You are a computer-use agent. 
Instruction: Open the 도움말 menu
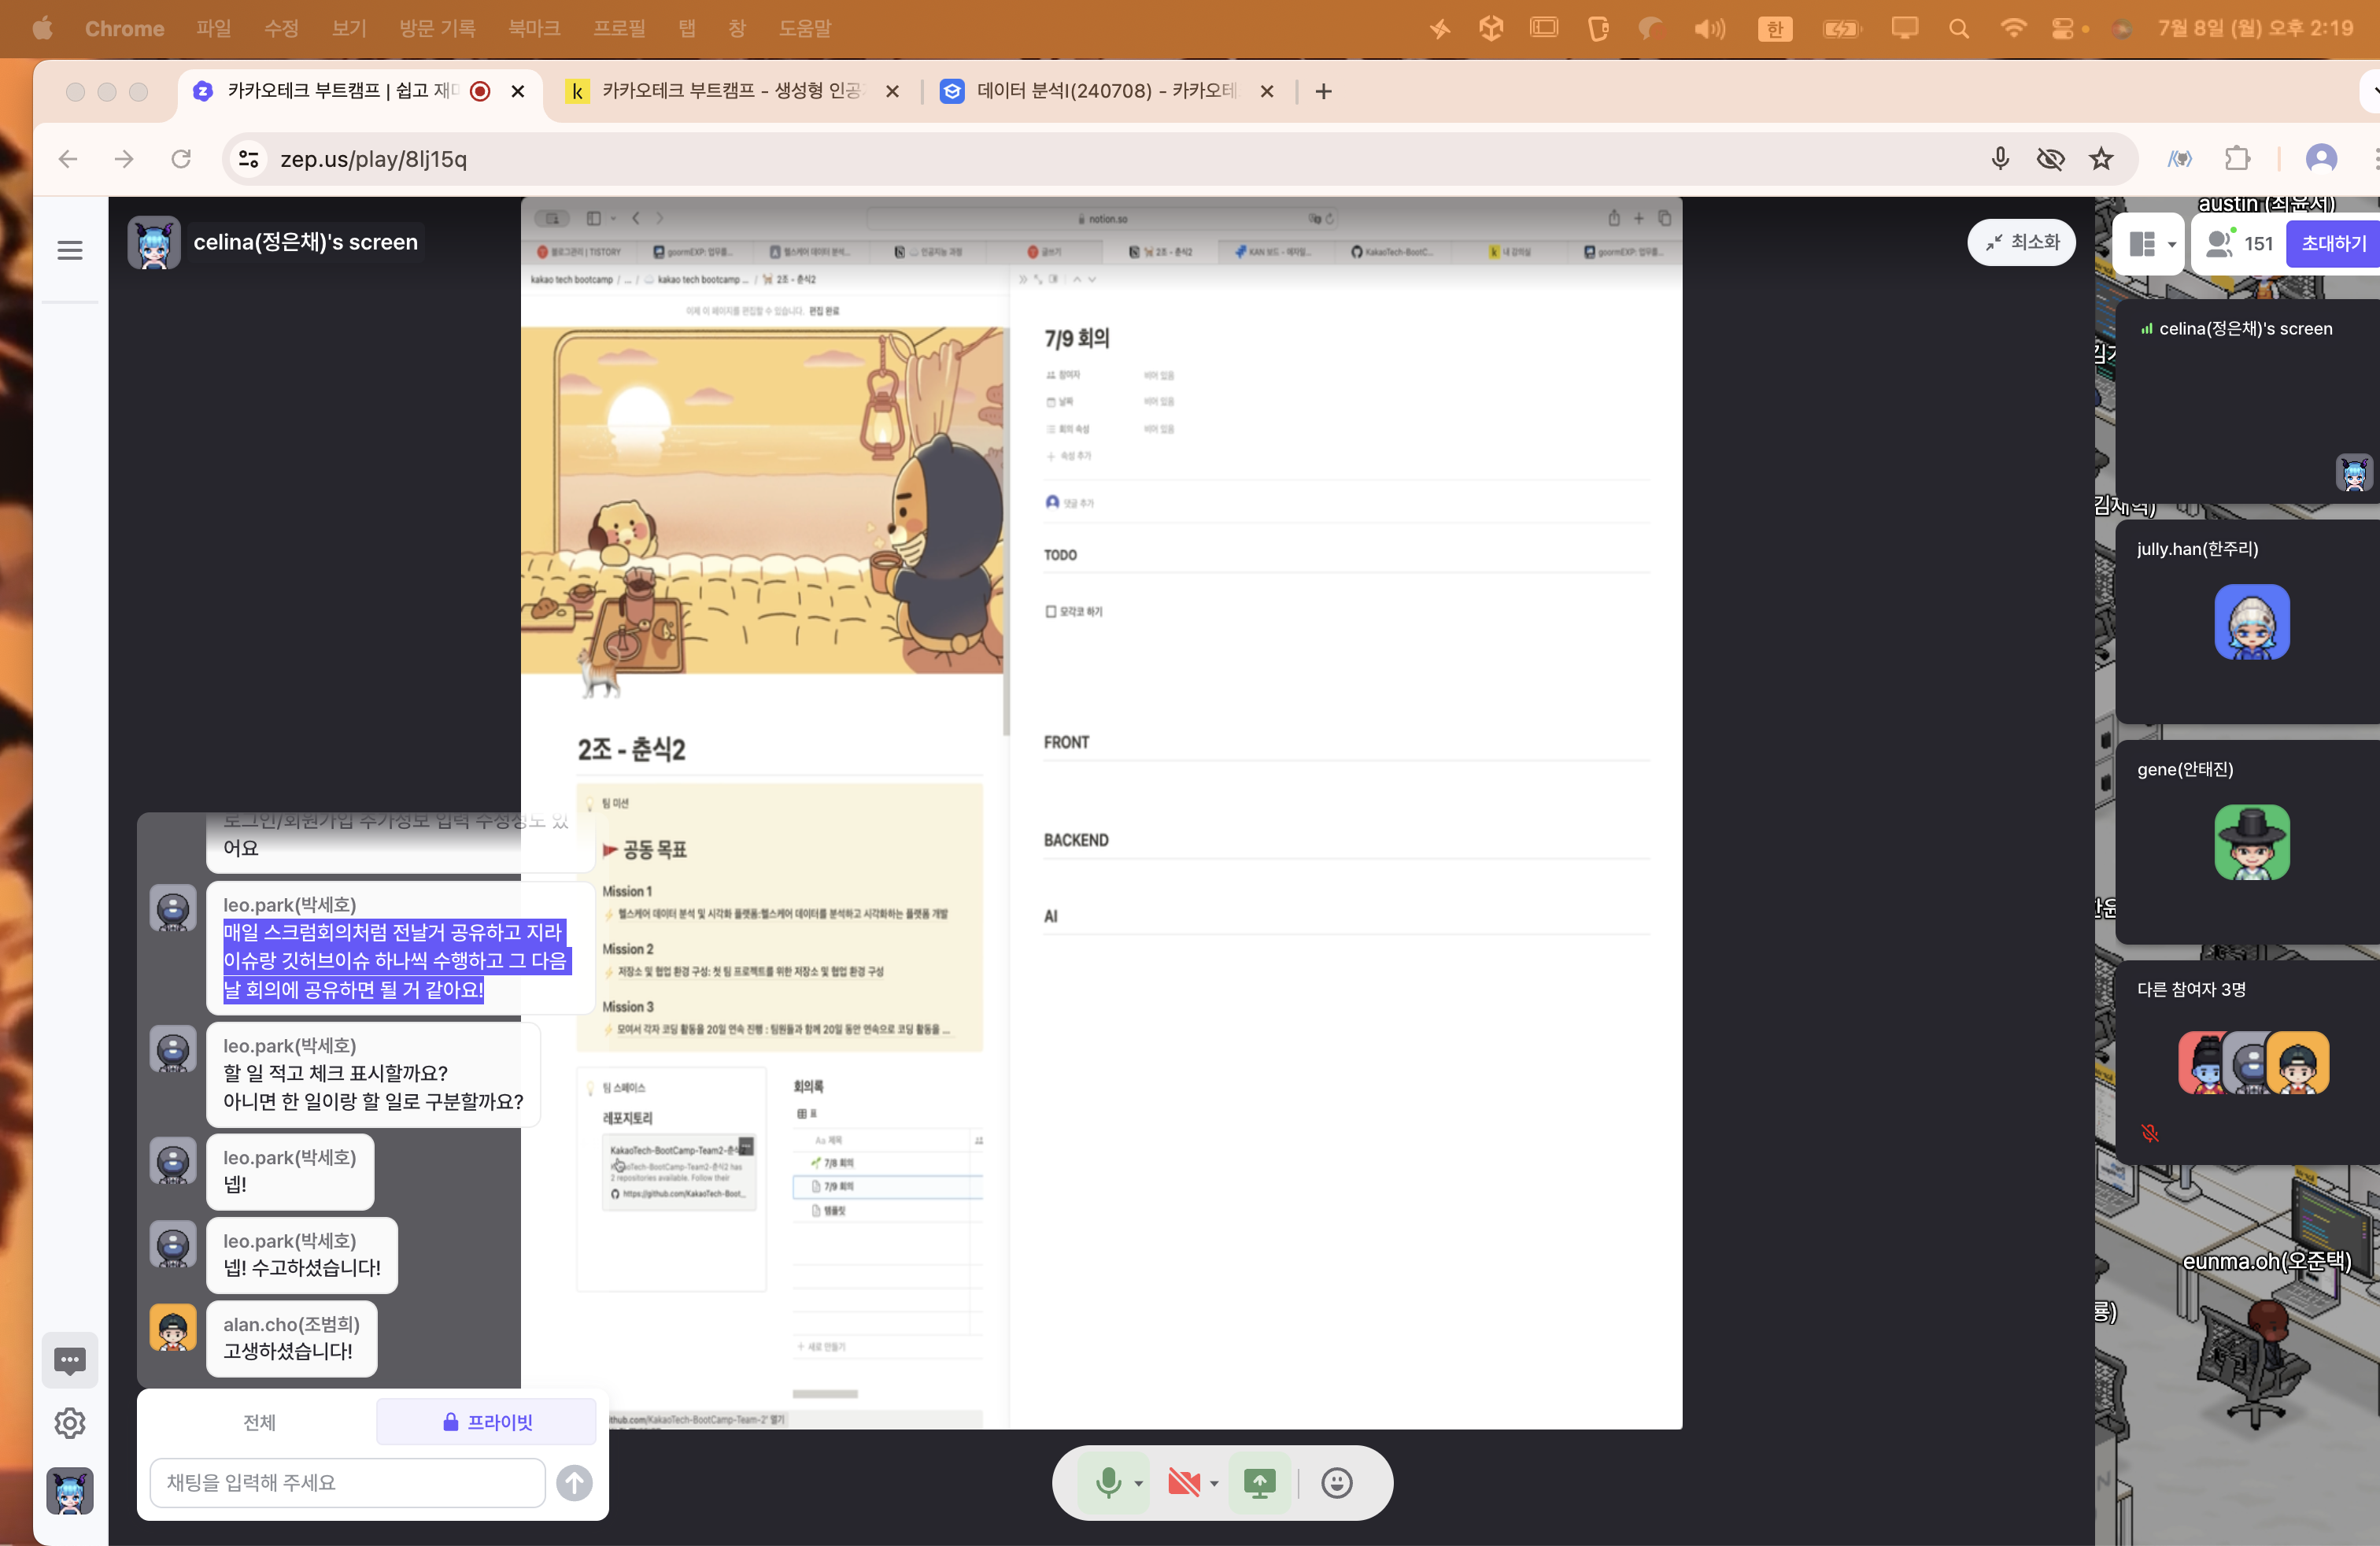click(x=806, y=28)
